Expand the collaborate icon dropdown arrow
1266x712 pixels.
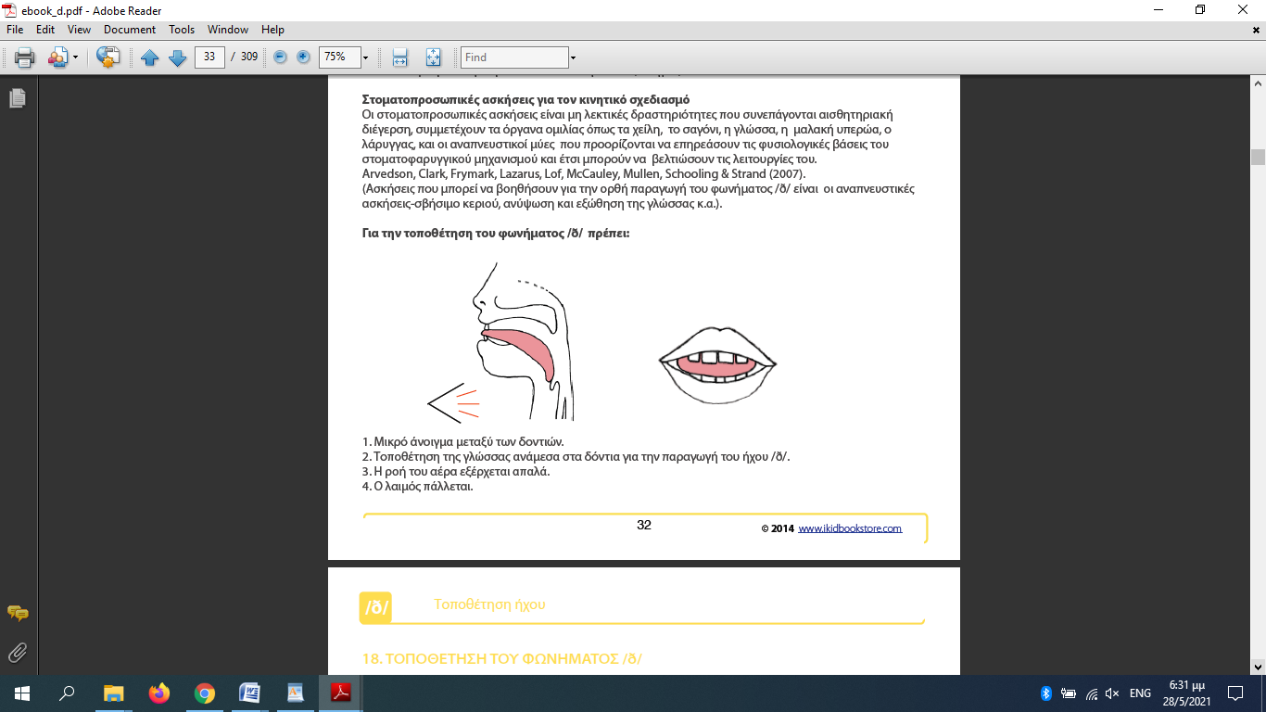[x=76, y=57]
